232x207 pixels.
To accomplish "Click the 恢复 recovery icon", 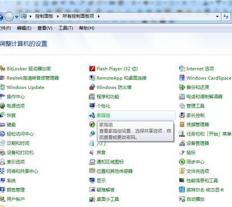I will 2,115.
